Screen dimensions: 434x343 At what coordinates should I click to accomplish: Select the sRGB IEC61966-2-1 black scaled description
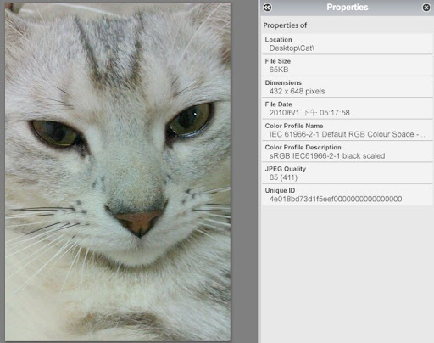[x=327, y=156]
